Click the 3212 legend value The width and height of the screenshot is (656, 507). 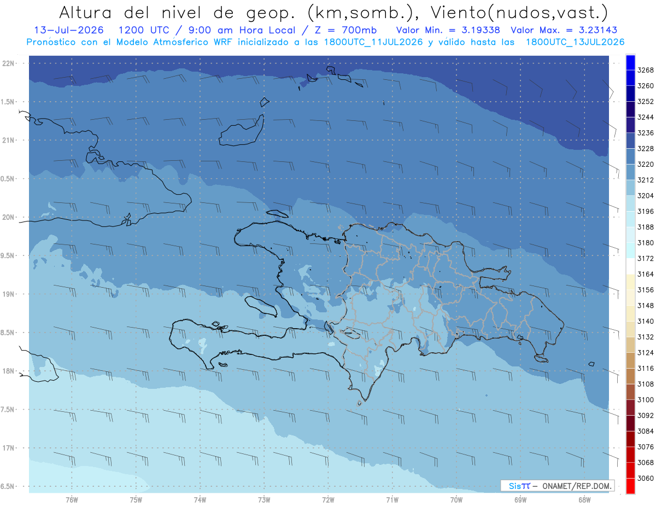pos(646,180)
